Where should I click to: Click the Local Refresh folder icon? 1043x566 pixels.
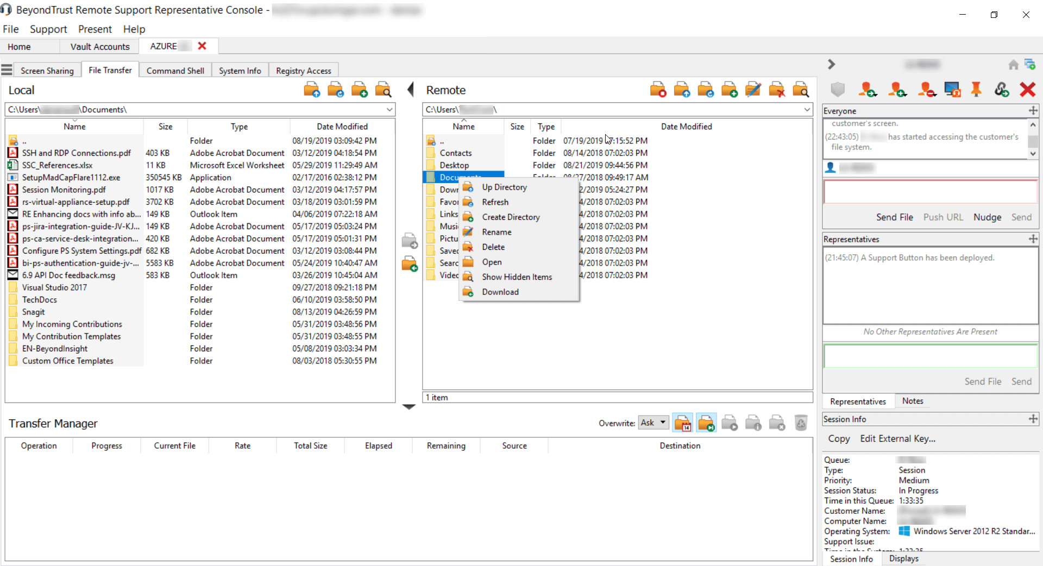click(336, 90)
